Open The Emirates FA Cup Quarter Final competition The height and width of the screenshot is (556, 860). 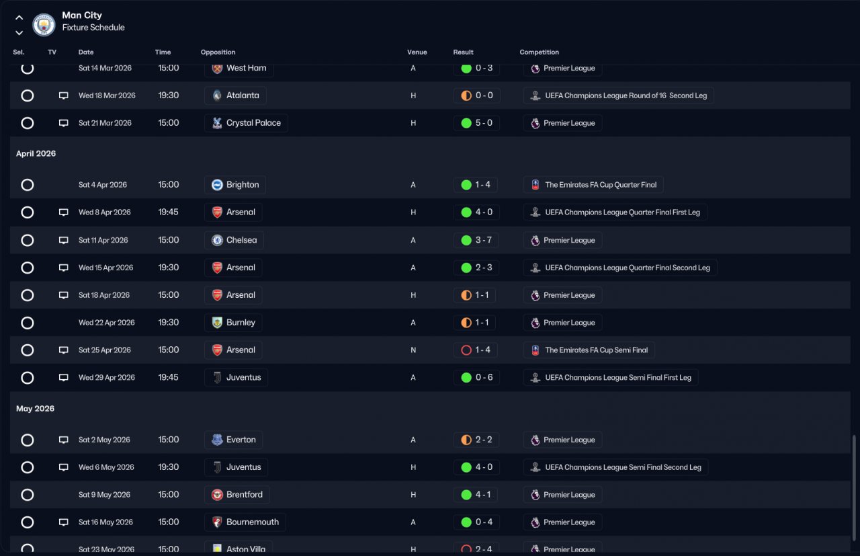click(x=594, y=185)
